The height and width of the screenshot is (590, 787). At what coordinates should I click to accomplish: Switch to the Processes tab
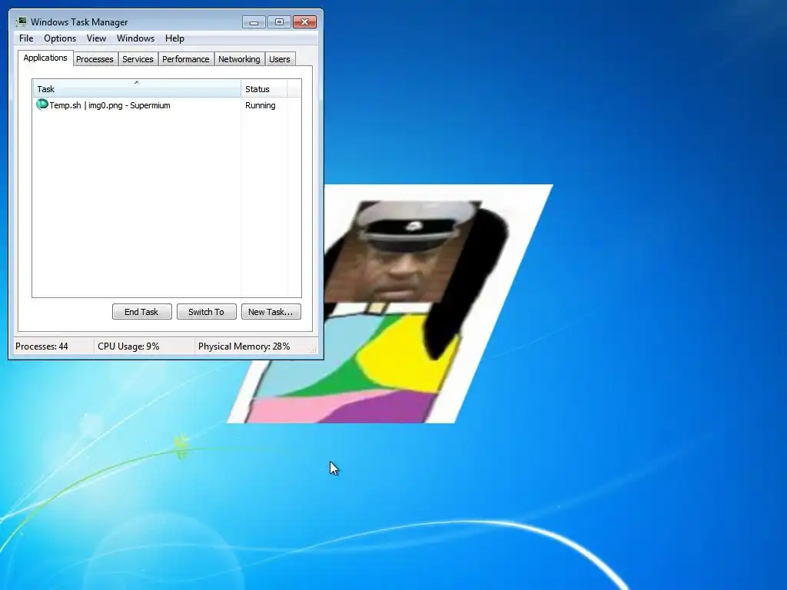pyautogui.click(x=95, y=59)
